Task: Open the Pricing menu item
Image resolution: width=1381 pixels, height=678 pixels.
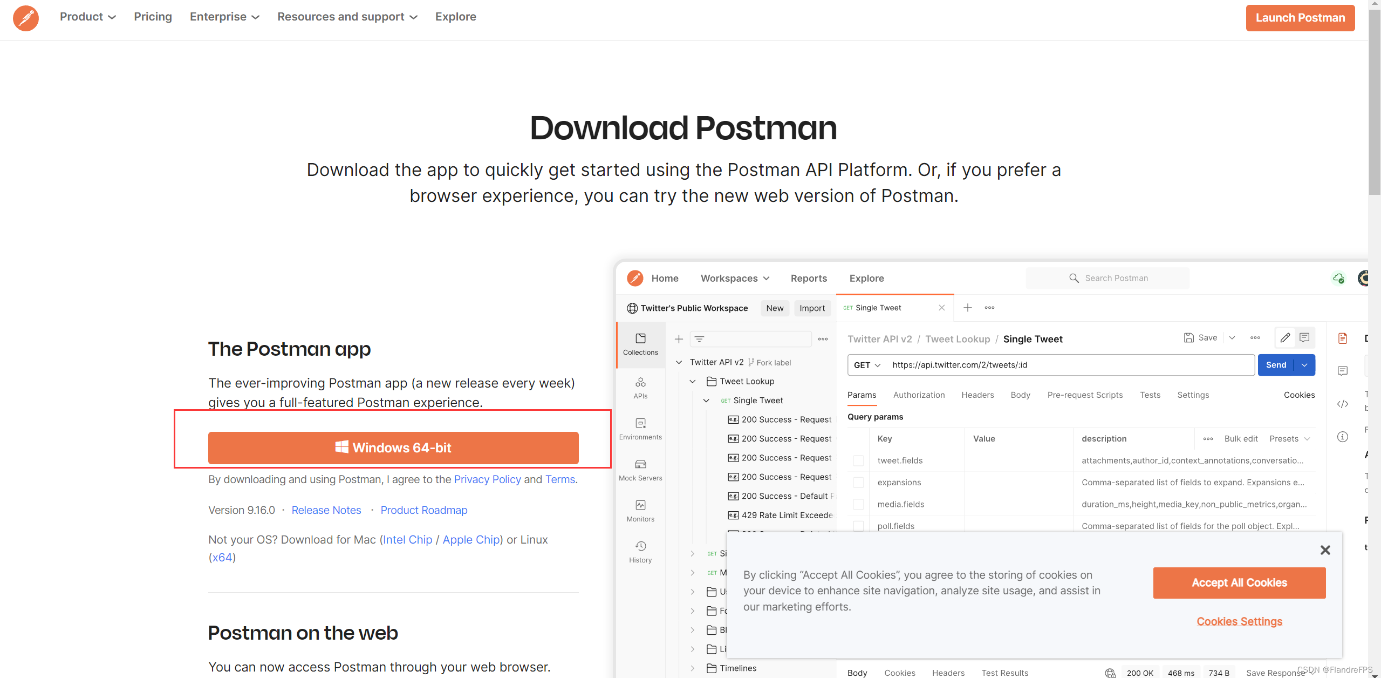Action: (x=153, y=17)
